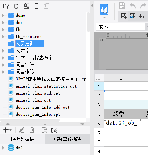Viewport: 148px width, 155px height.
Task: Select the 生产月报报表查询 folder
Action: point(34,58)
